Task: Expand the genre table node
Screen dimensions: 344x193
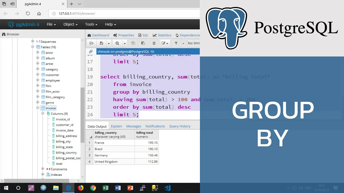Action: pyautogui.click(x=38, y=102)
